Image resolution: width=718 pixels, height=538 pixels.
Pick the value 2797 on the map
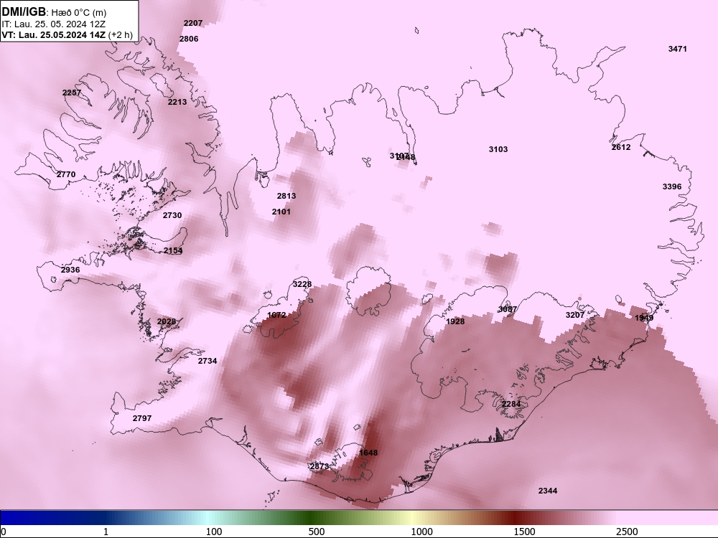point(142,418)
